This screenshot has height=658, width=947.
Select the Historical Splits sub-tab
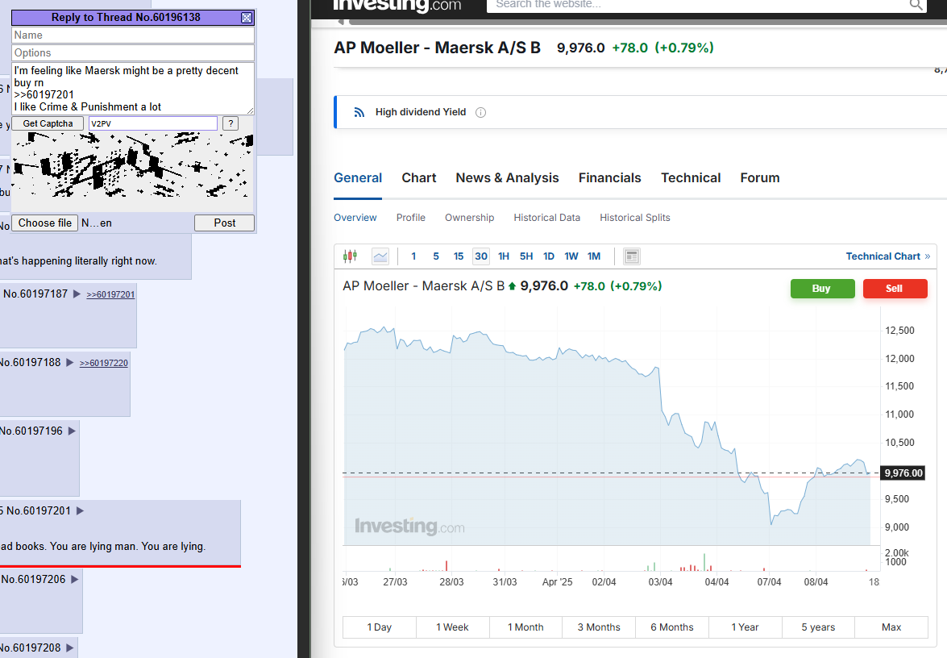(635, 218)
